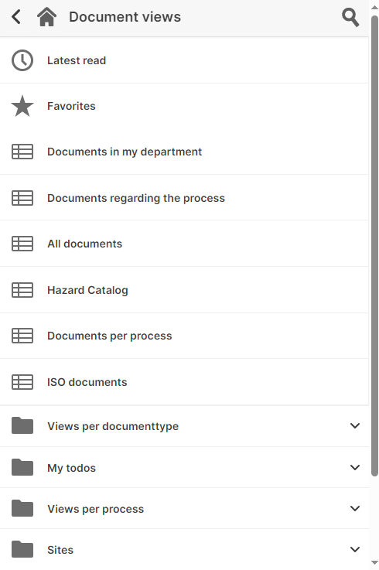Go back using the left arrow icon
The image size is (379, 570).
[16, 17]
